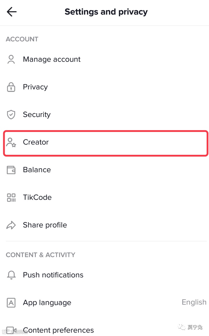Click the Push notifications bell icon
209x336 pixels.
tap(11, 275)
